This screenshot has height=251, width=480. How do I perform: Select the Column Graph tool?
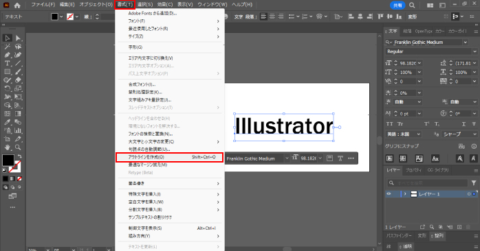click(18, 131)
